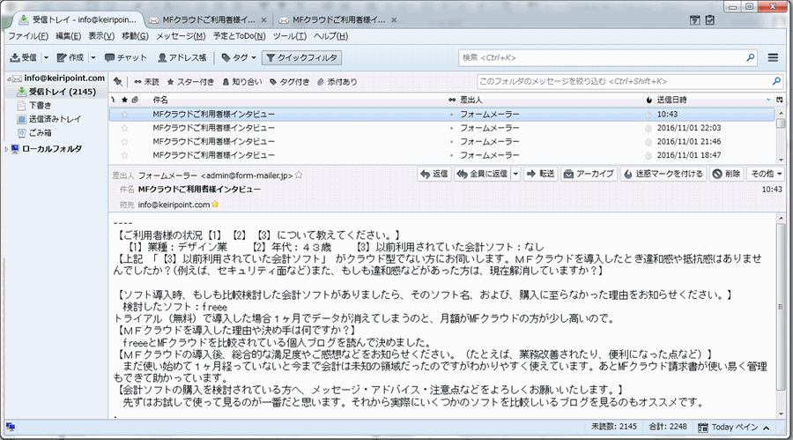Click read status column header icon
The image size is (793, 440).
click(x=452, y=100)
